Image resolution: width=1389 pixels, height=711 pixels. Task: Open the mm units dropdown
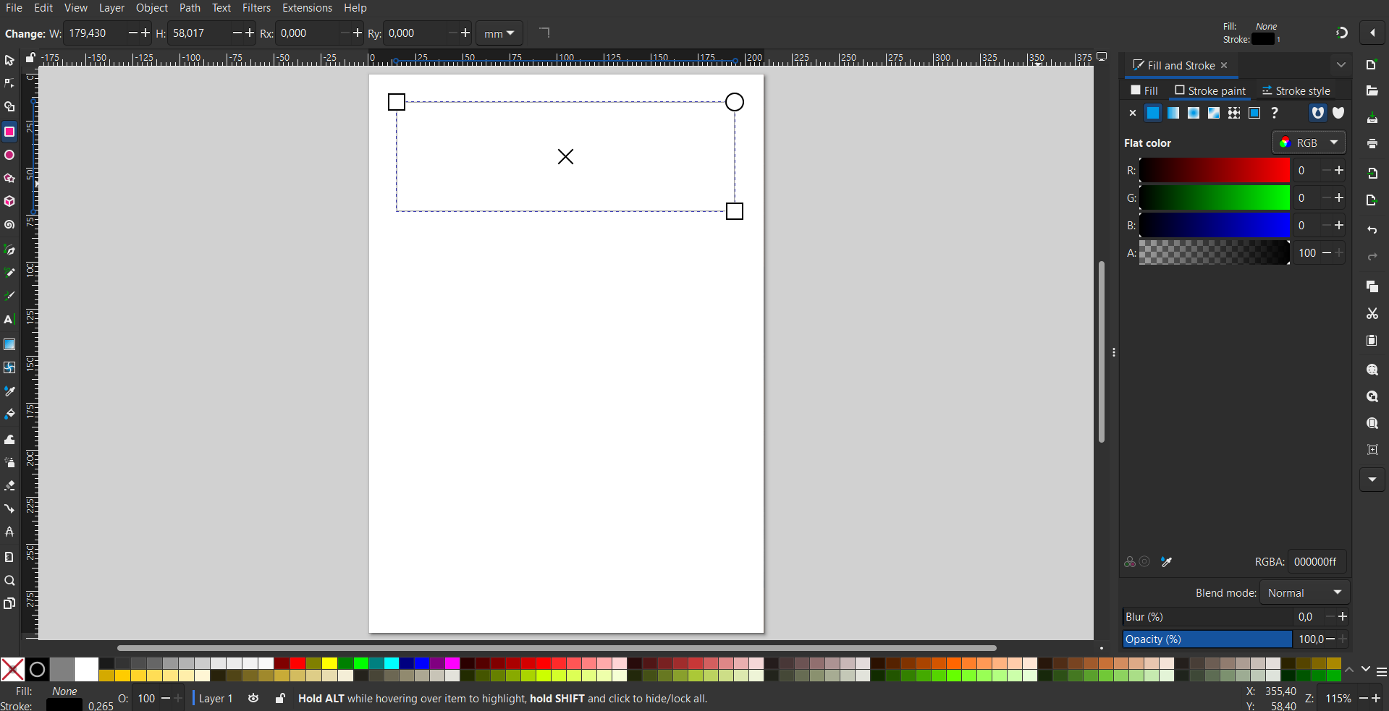499,33
